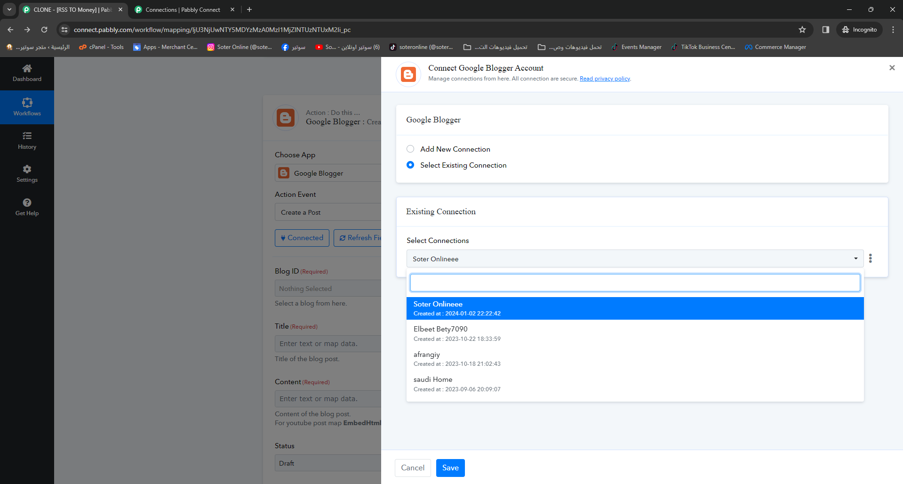
Task: Open the Action Event Create a Post dropdown
Action: tap(328, 212)
